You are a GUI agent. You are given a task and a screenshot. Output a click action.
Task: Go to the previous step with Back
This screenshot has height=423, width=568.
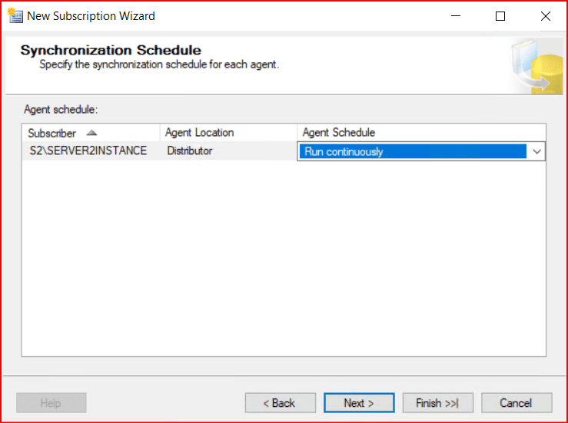click(x=280, y=403)
